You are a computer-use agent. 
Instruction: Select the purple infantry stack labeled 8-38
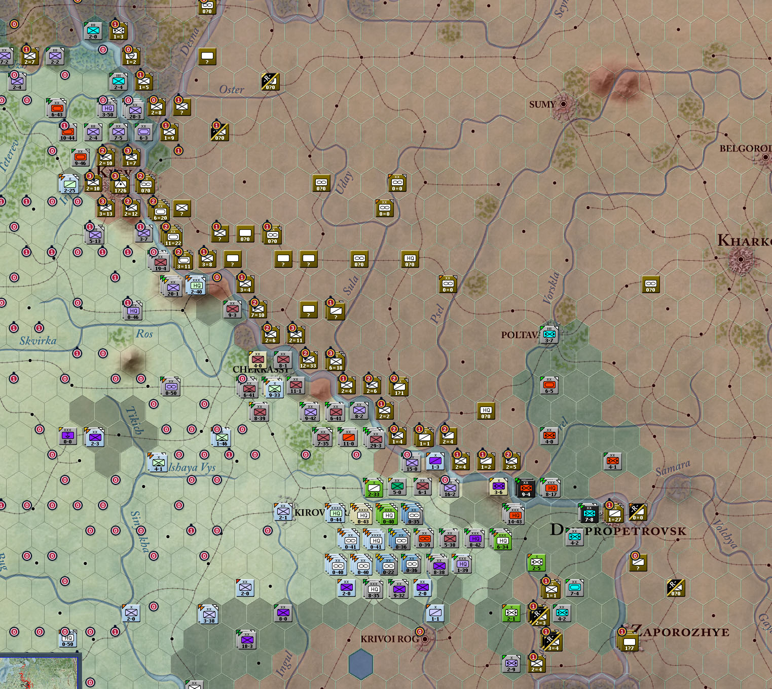click(439, 565)
